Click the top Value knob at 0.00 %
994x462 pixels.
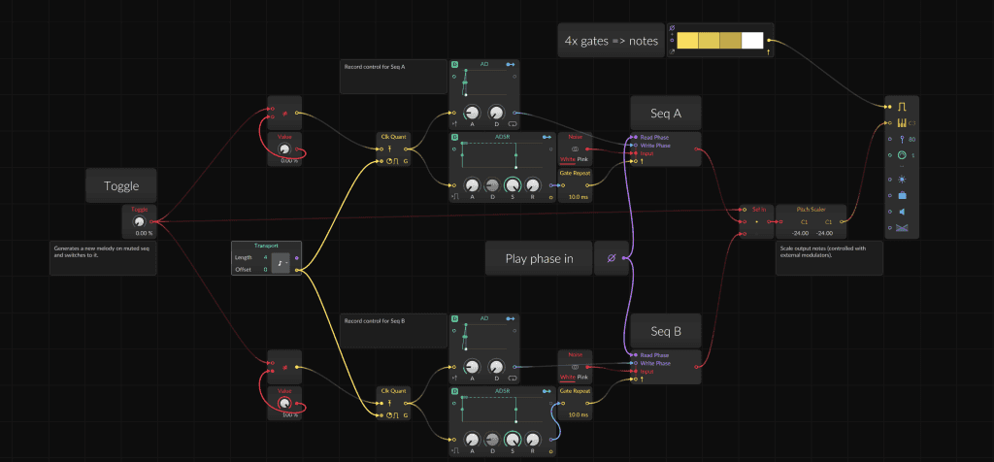point(284,148)
